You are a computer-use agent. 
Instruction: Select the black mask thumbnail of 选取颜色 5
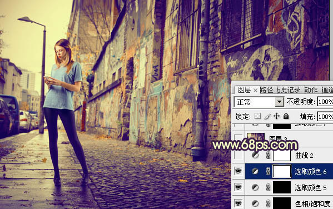pyautogui.click(x=282, y=187)
